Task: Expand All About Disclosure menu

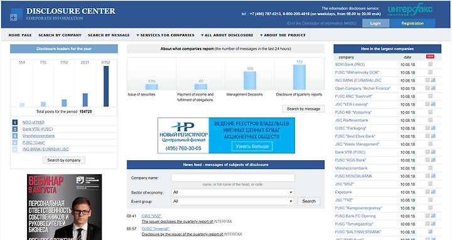Action: coord(227,35)
